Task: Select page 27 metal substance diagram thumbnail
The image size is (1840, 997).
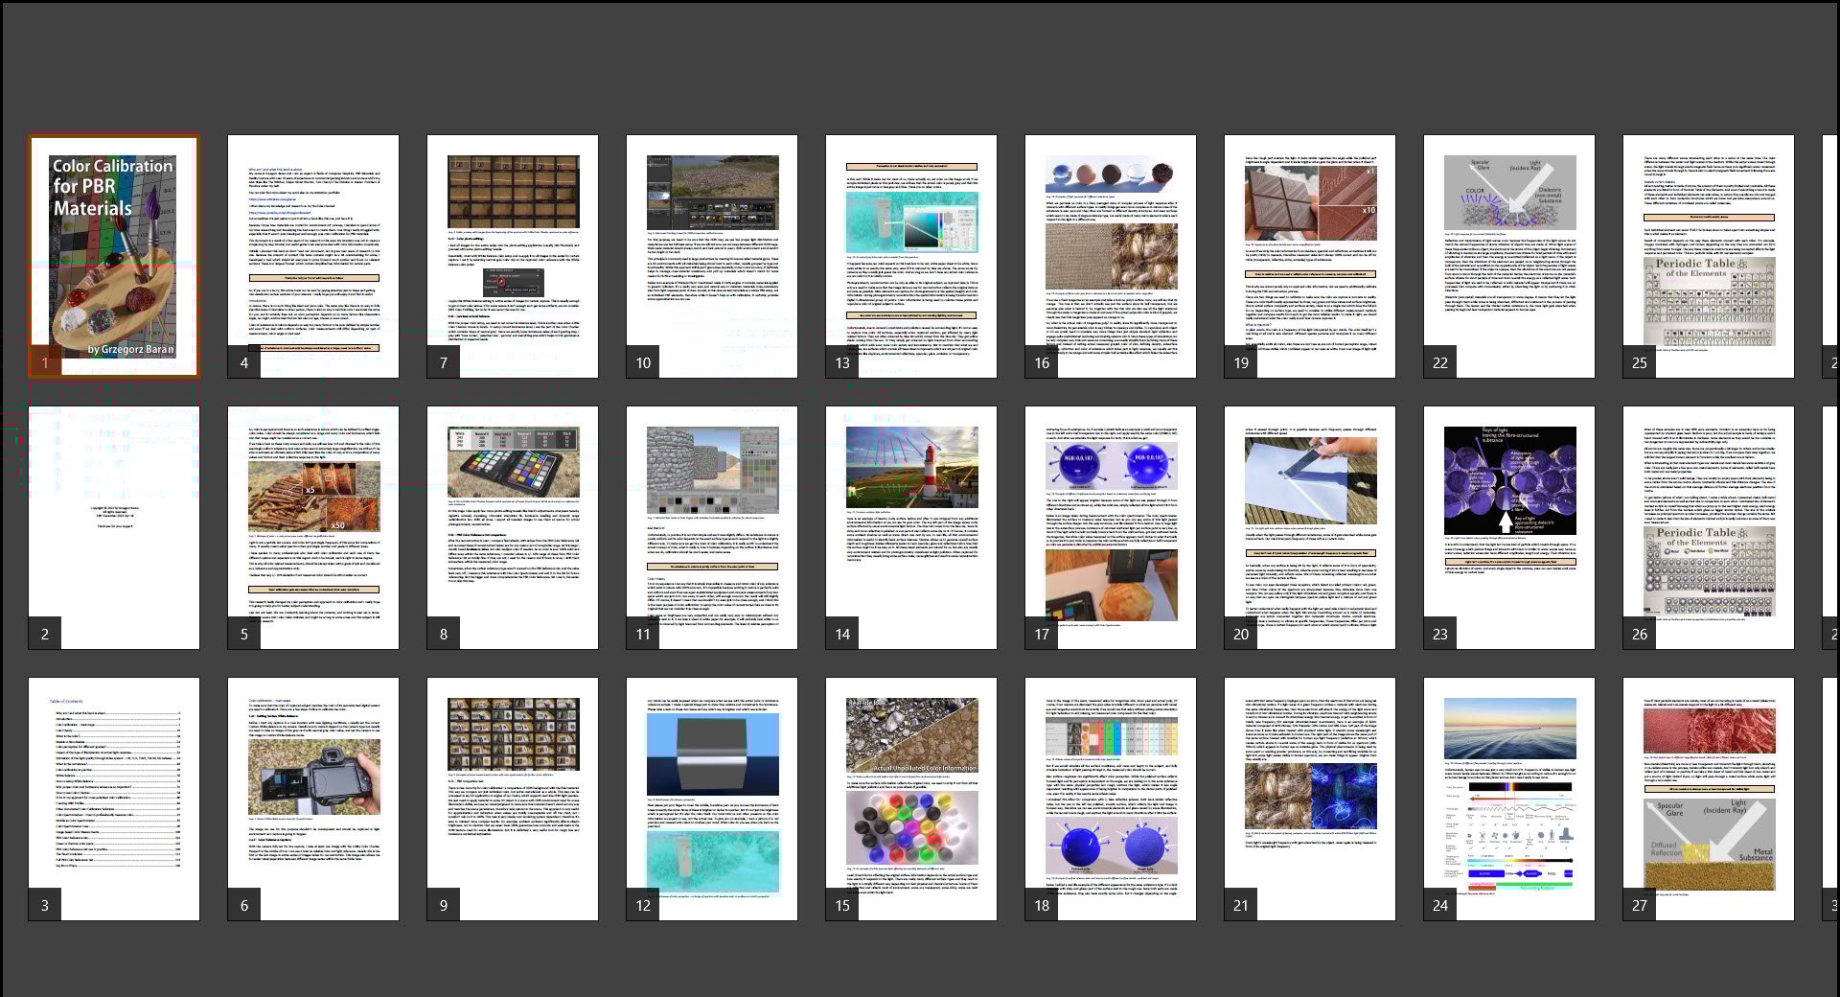Action: [1709, 799]
